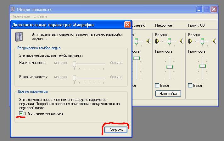Click the Высокие частоты label
Viewport: 224px width, 141px height.
click(x=34, y=77)
